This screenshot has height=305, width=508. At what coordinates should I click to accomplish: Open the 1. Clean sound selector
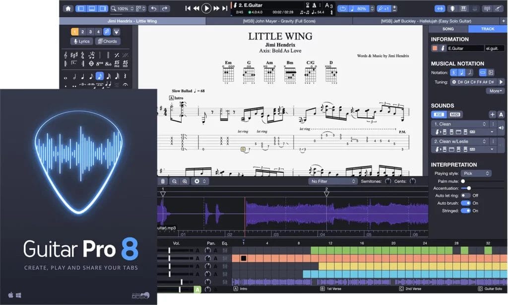pyautogui.click(x=460, y=124)
